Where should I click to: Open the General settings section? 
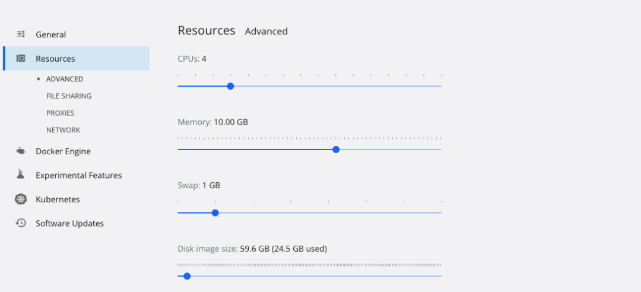click(x=50, y=34)
